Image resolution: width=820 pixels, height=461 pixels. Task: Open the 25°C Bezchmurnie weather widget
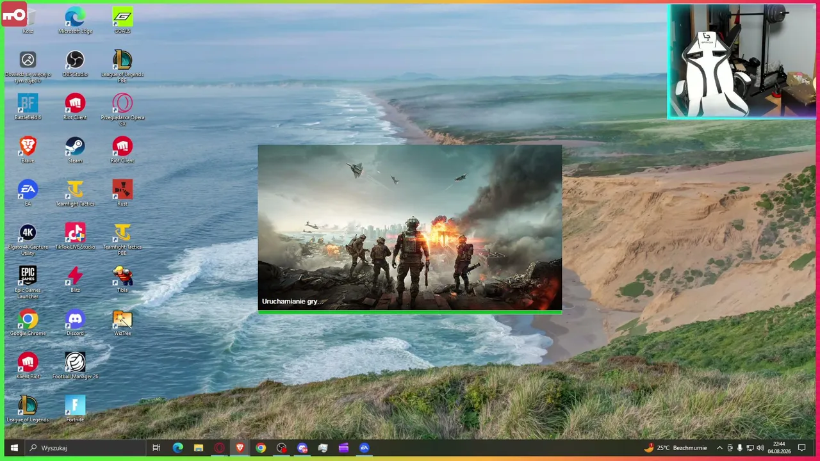[x=676, y=448]
